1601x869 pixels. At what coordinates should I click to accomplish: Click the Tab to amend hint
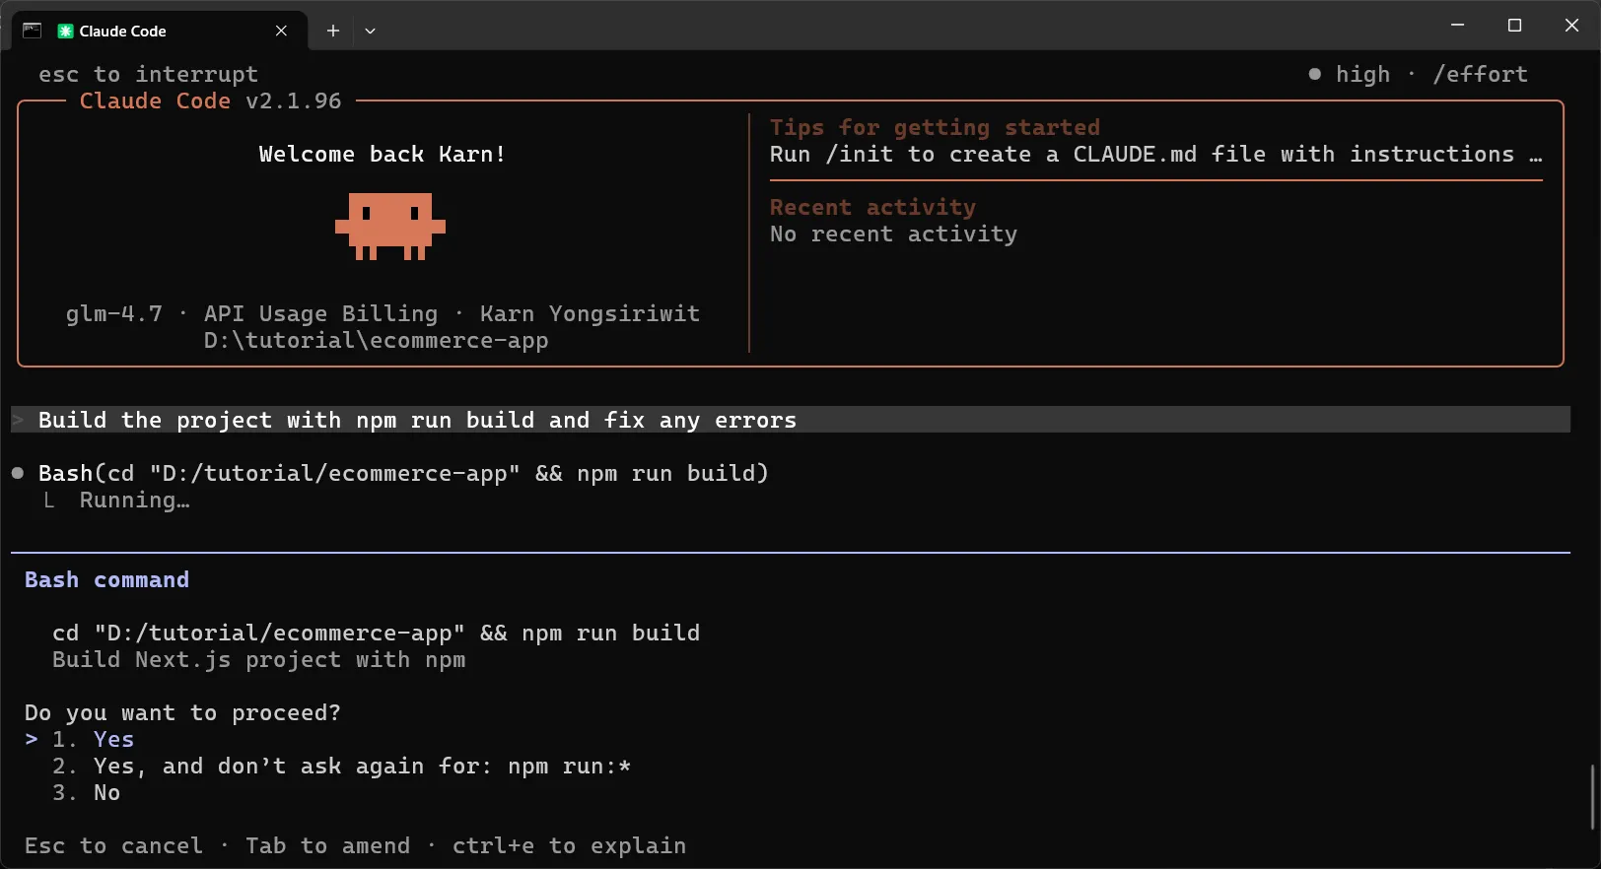pos(327,845)
